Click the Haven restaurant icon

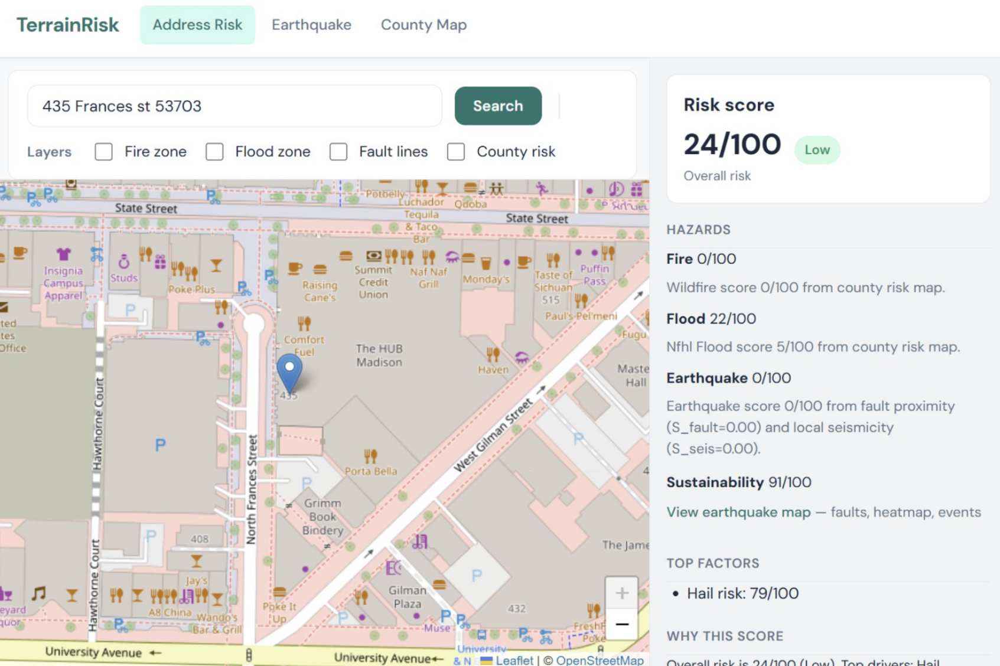[x=493, y=355]
